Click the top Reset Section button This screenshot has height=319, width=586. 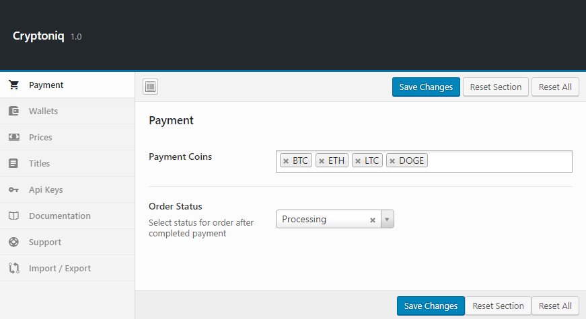[495, 87]
